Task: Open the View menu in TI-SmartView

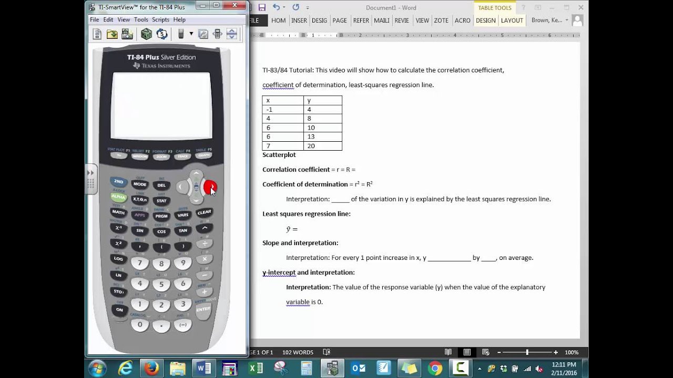Action: click(x=124, y=19)
